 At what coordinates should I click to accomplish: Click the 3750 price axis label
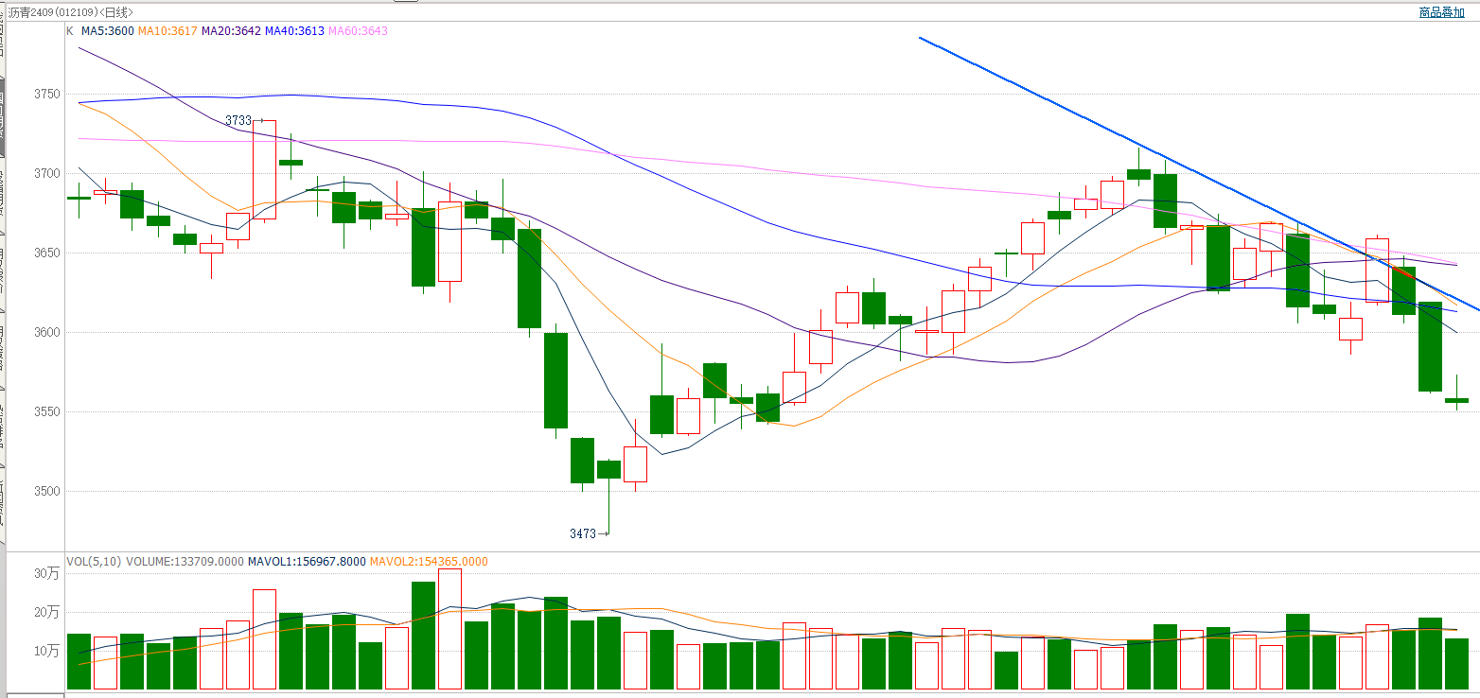[x=46, y=95]
